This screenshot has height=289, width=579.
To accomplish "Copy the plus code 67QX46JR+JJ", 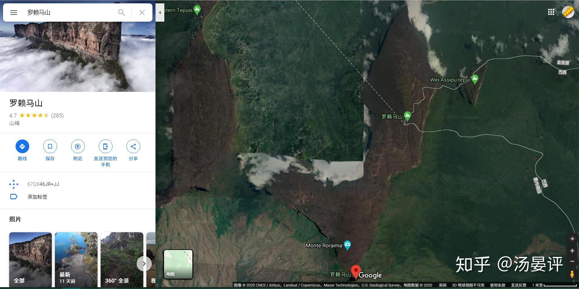I will click(43, 184).
